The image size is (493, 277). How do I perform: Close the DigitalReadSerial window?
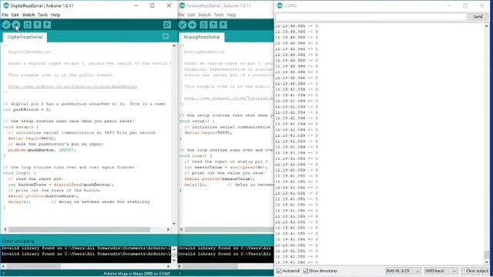click(x=169, y=5)
